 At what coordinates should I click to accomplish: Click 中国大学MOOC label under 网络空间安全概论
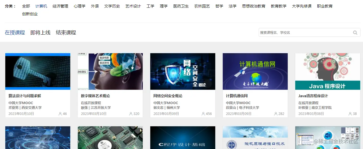tap(166, 103)
